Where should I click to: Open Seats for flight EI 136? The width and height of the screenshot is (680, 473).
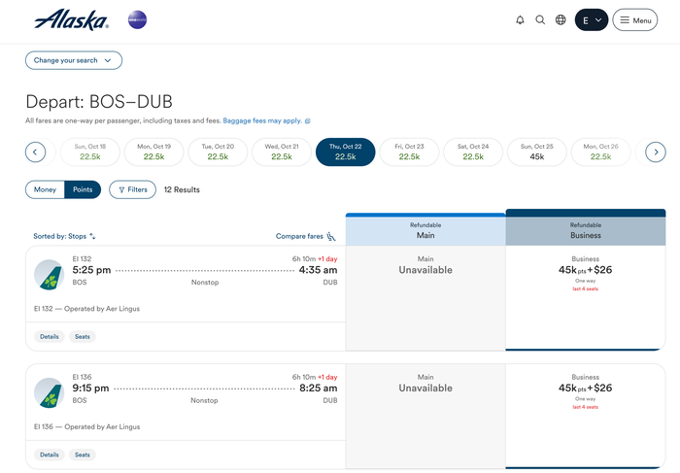pyautogui.click(x=83, y=455)
